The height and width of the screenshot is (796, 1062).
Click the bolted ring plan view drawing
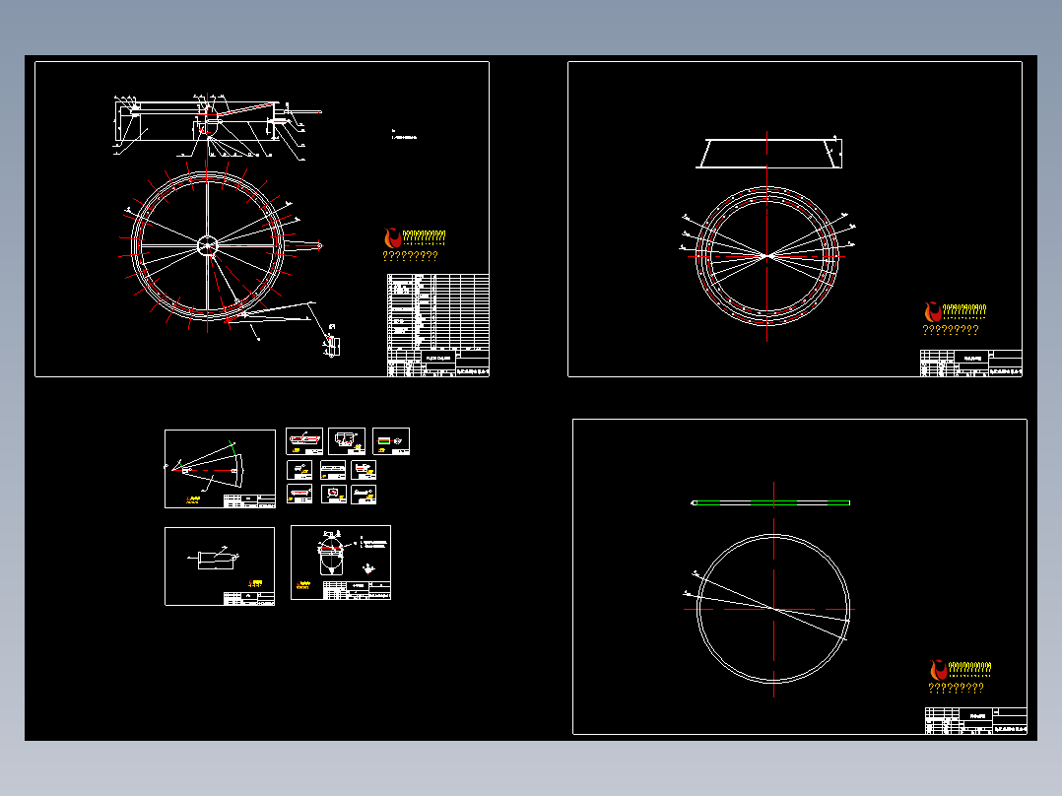(x=767, y=256)
